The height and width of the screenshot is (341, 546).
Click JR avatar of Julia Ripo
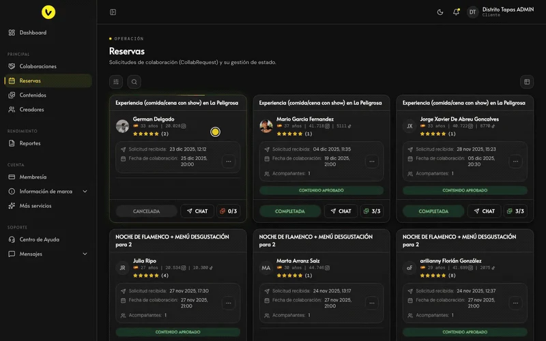pos(123,267)
